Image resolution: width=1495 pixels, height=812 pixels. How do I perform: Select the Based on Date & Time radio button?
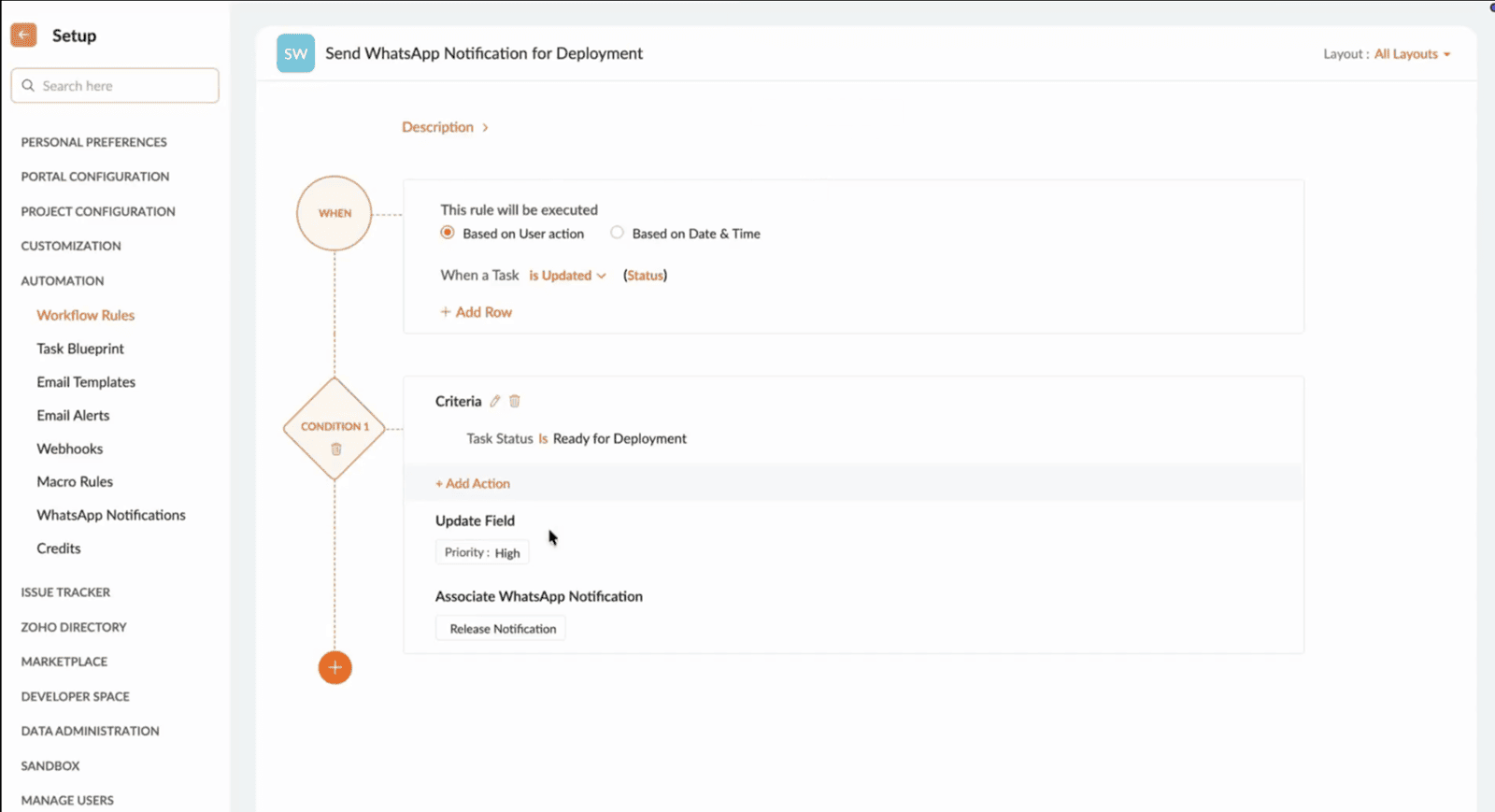[x=617, y=233]
